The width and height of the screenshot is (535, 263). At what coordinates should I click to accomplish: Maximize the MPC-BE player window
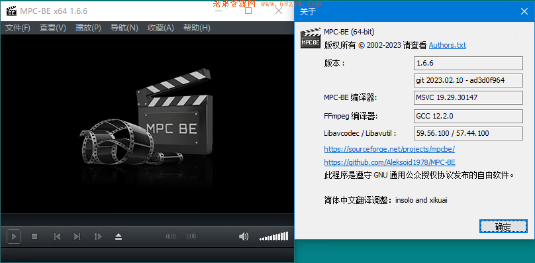click(x=248, y=11)
